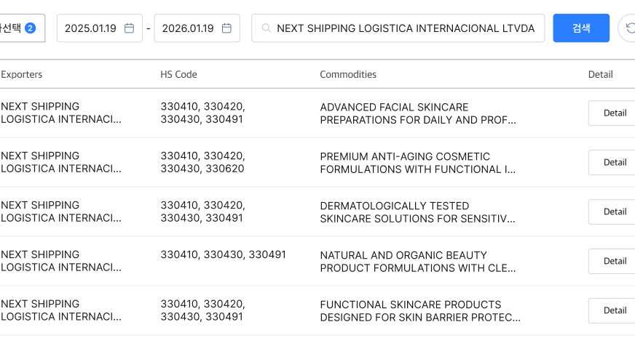The image size is (635, 338).
Task: Open the selection dropdown with badge 2
Action: tap(20, 28)
